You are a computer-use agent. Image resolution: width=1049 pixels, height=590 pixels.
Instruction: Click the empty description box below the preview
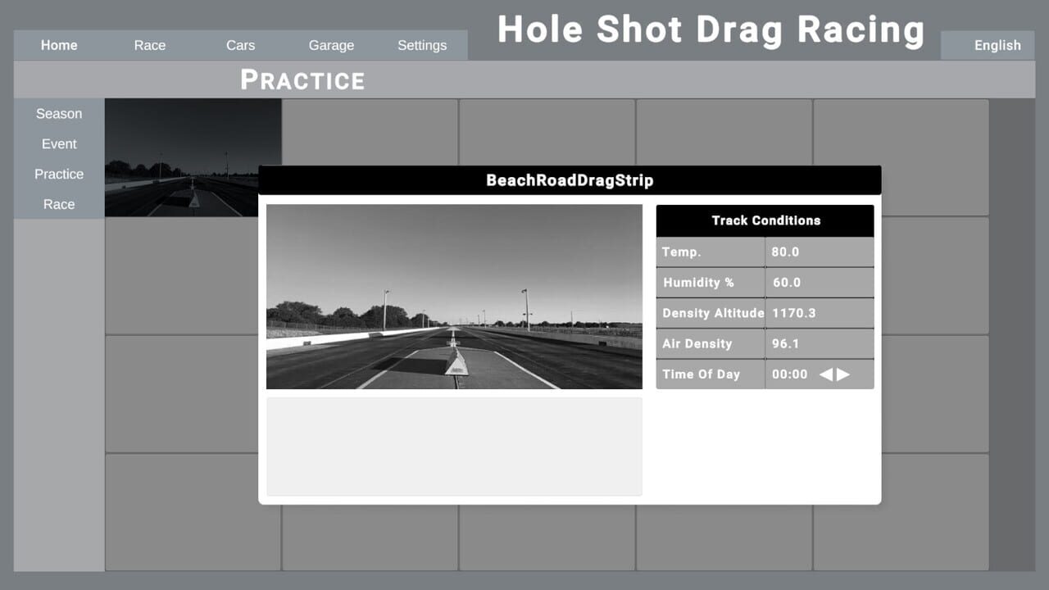click(454, 446)
